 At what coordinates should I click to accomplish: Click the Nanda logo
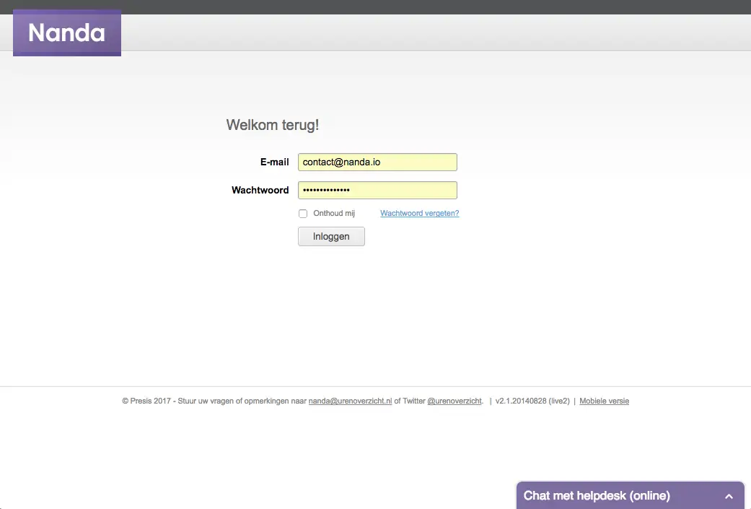(x=67, y=32)
